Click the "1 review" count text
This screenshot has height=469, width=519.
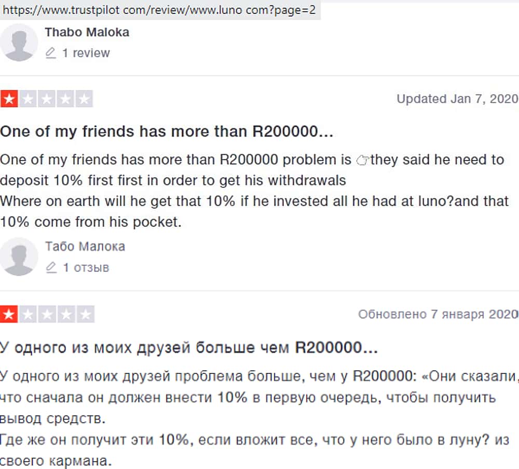tap(86, 53)
